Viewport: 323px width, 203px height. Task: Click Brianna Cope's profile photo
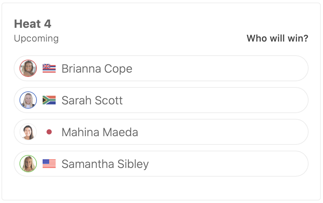[x=28, y=68]
